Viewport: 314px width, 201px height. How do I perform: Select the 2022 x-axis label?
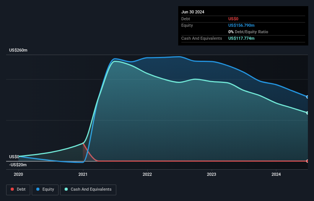coord(147,174)
